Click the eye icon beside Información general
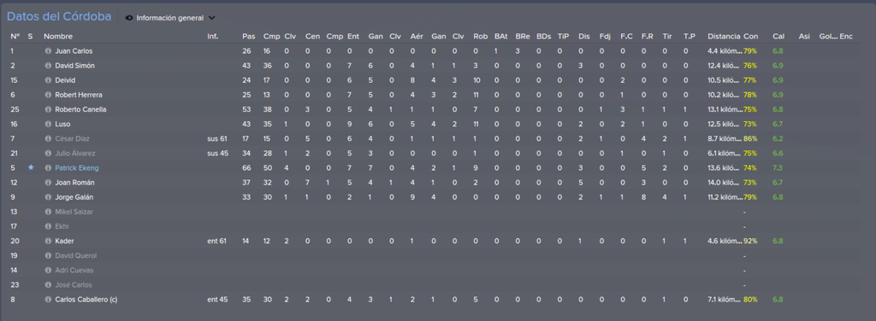876x321 pixels. (x=129, y=18)
